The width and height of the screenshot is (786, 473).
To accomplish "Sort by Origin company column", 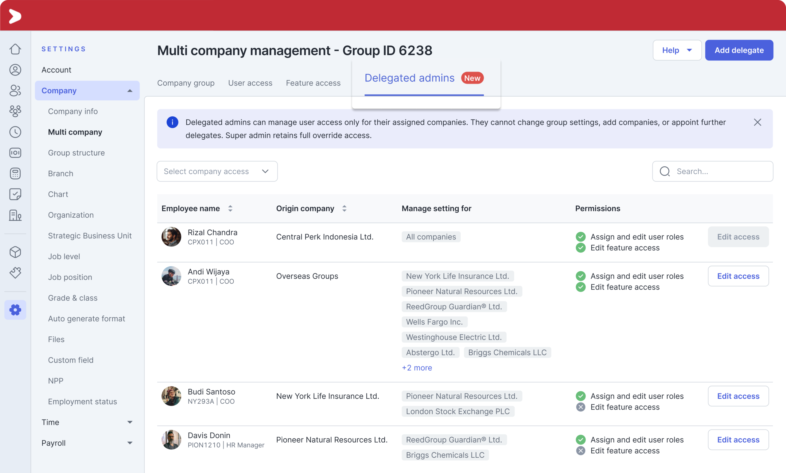I will [x=344, y=208].
